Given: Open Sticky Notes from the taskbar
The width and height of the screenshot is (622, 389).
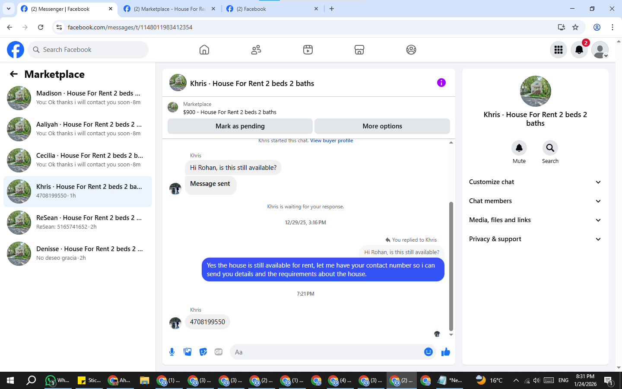Looking at the screenshot, I should click(89, 380).
